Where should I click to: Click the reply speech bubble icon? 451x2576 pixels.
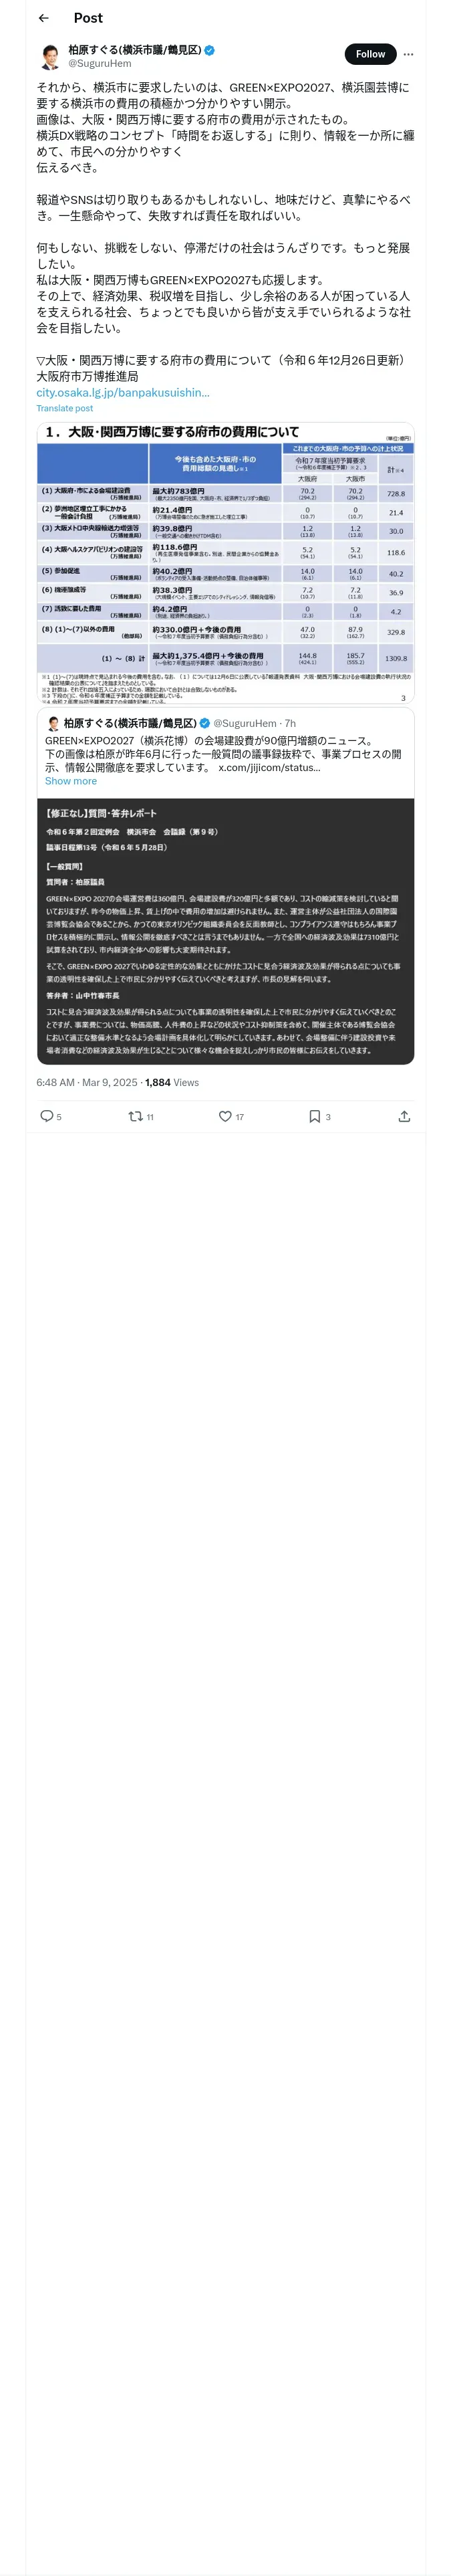tap(46, 1116)
